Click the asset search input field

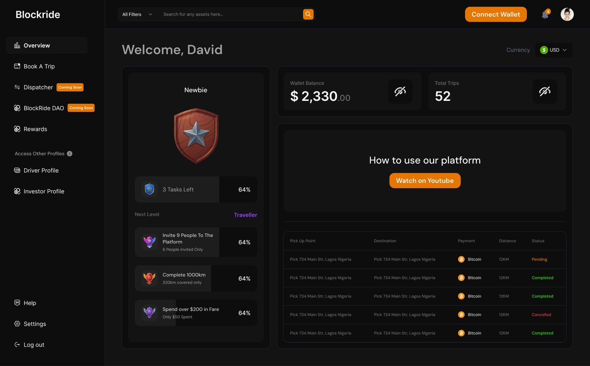click(x=230, y=14)
